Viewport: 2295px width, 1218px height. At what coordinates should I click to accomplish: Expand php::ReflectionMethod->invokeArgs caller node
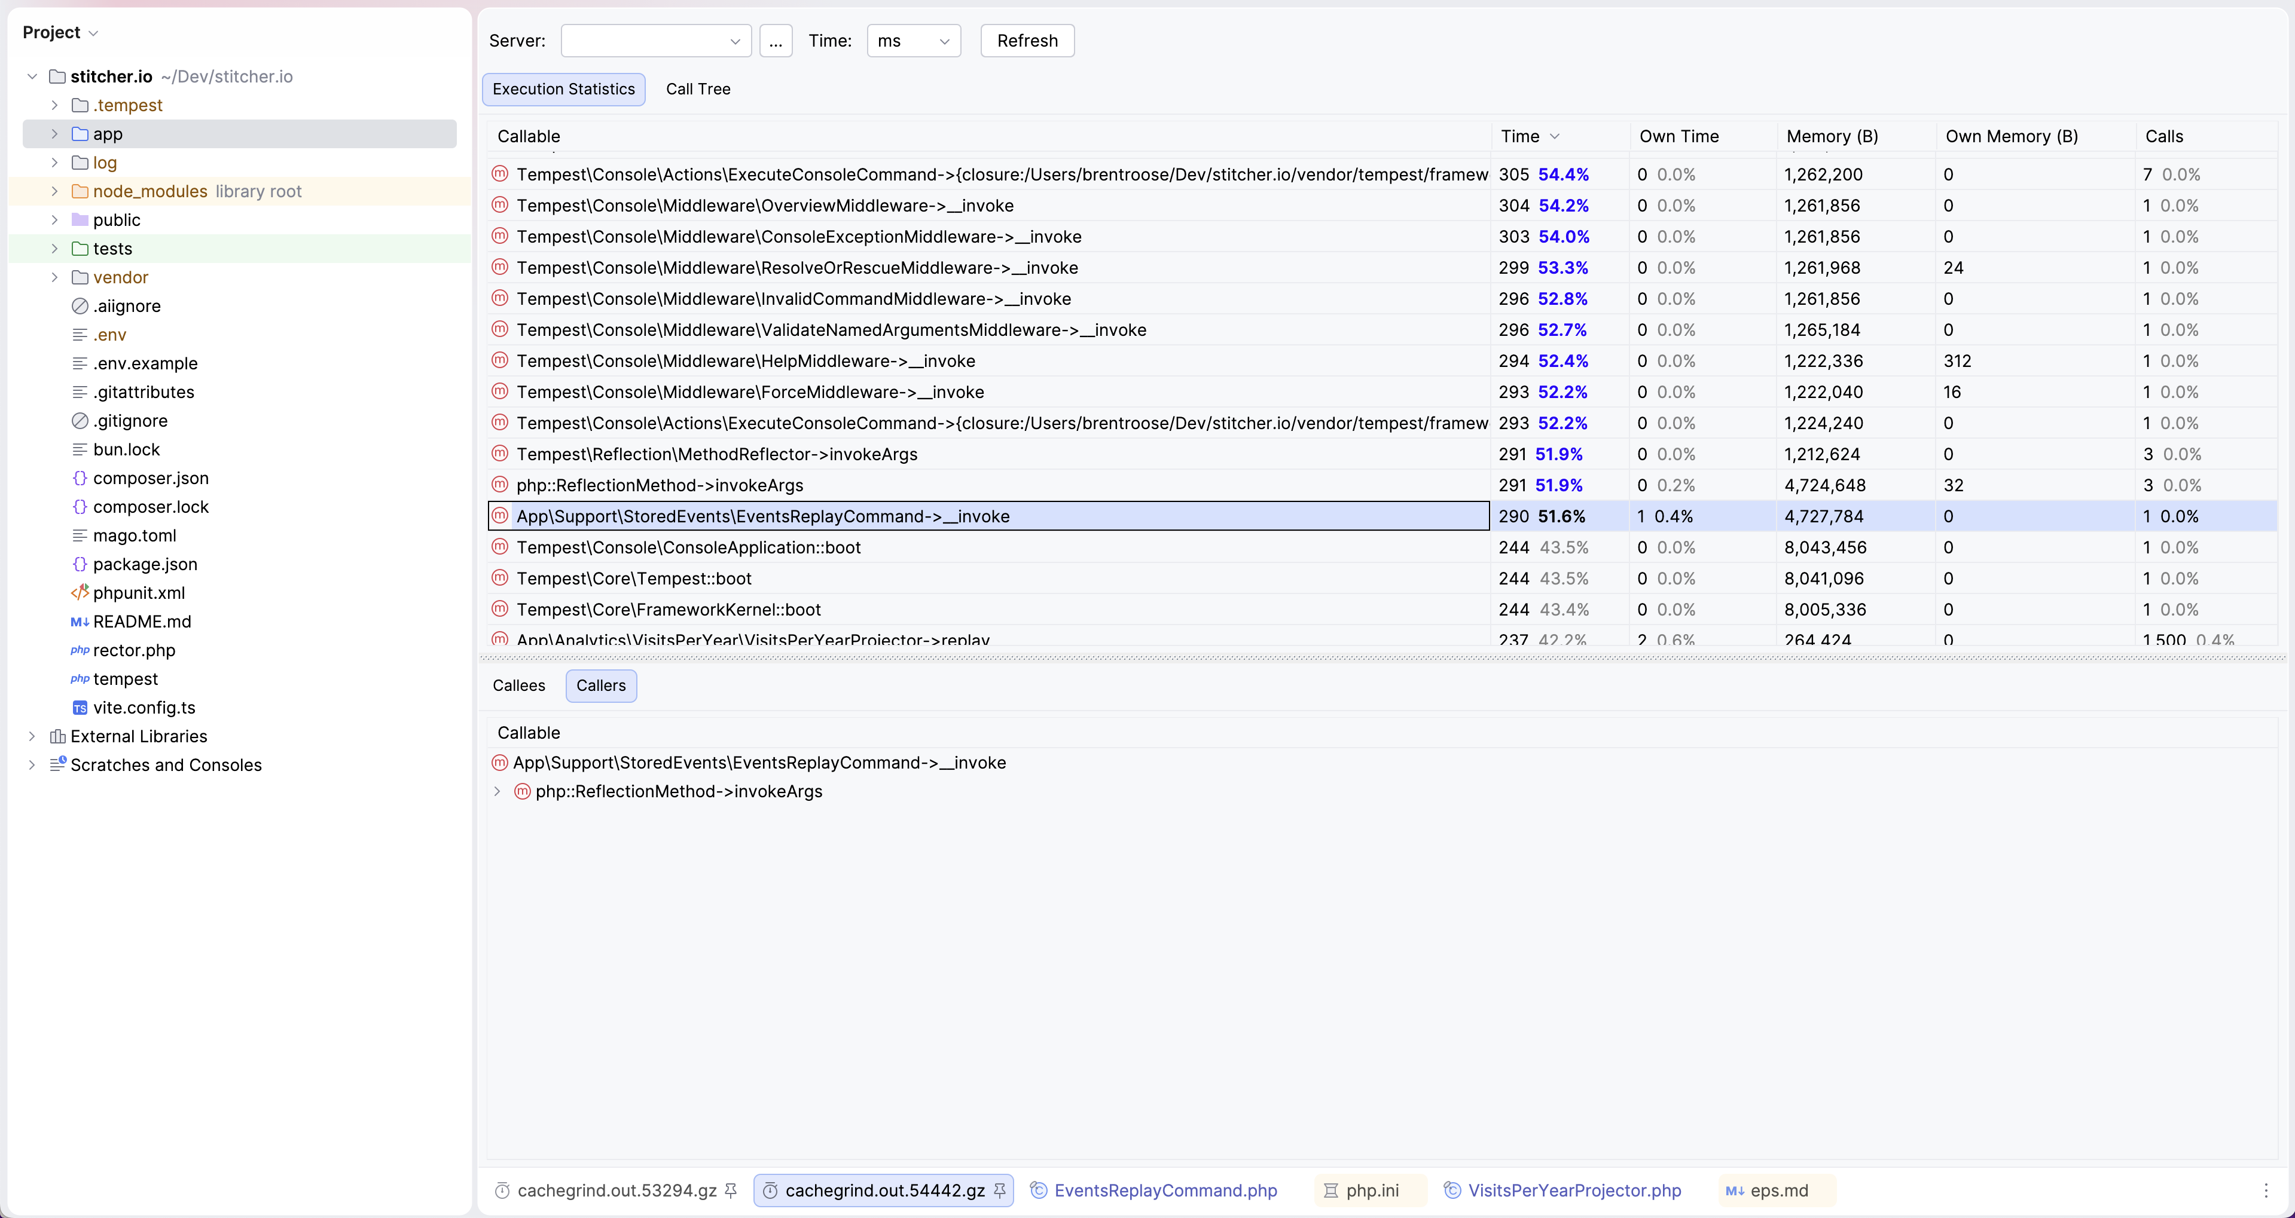[x=497, y=791]
